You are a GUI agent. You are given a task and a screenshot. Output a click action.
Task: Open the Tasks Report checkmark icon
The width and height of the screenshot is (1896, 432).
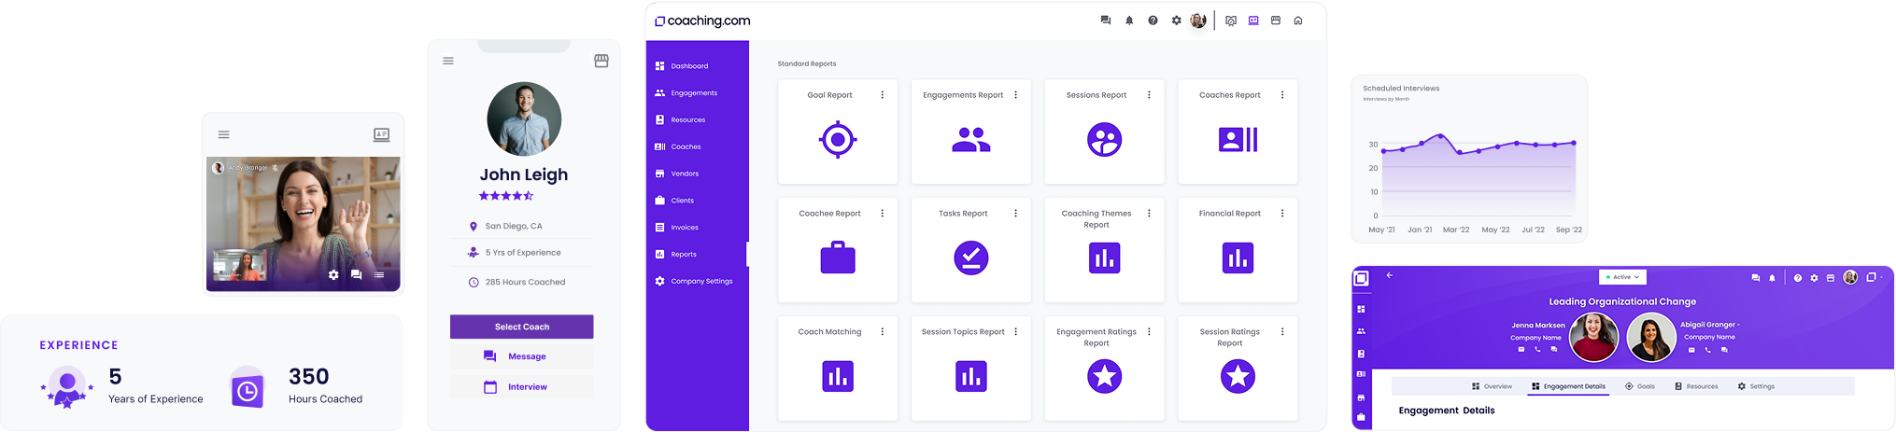[x=971, y=258]
